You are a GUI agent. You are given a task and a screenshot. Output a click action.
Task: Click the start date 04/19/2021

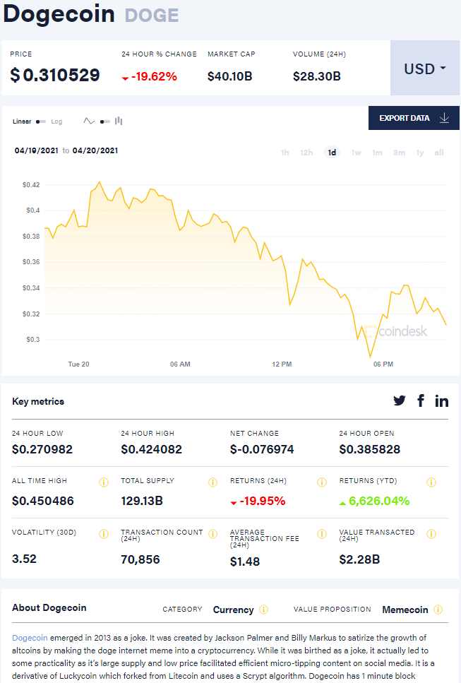coord(36,150)
